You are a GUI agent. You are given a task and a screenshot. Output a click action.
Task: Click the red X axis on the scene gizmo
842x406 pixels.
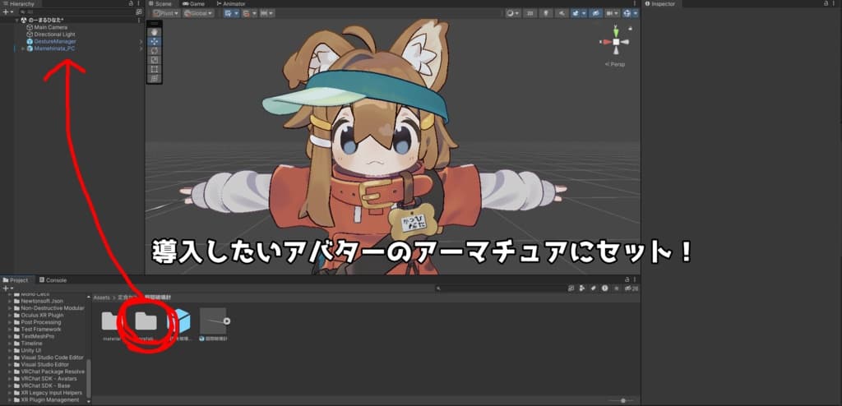(x=606, y=42)
